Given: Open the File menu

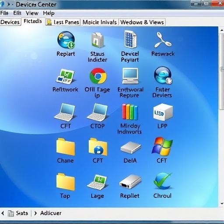Looking at the screenshot, I should (x=4, y=13).
